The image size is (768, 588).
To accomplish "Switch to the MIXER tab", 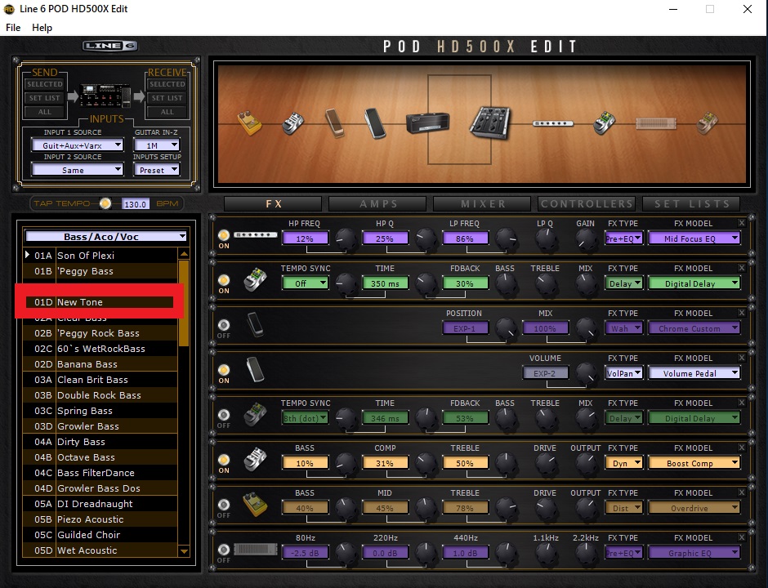I will point(482,203).
